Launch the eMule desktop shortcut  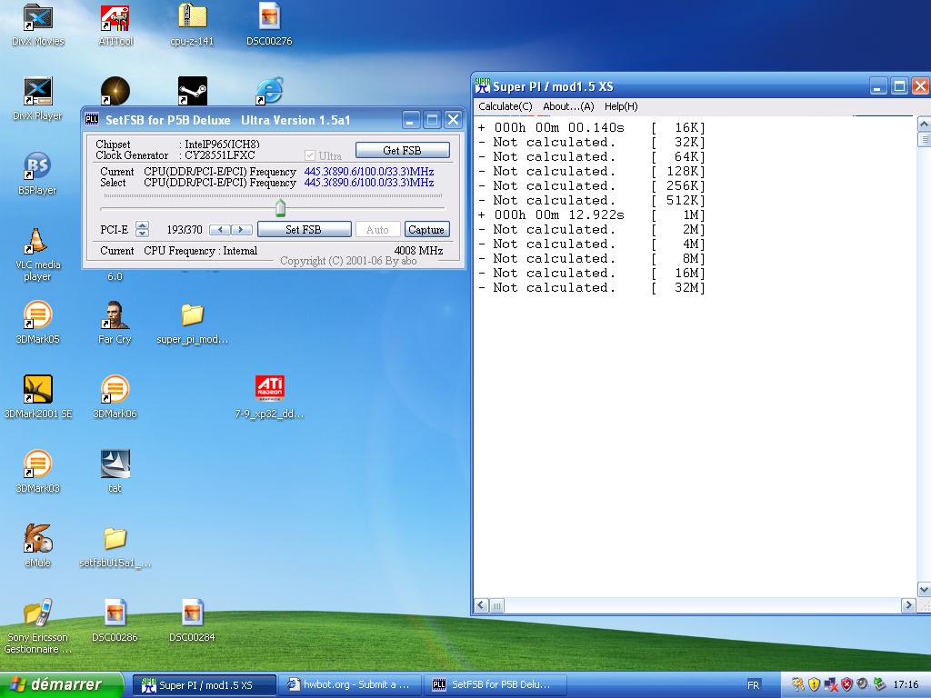[37, 546]
